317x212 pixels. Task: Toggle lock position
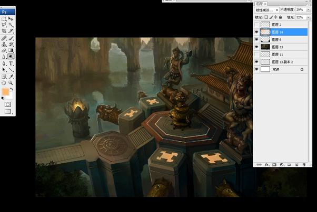click(276, 17)
